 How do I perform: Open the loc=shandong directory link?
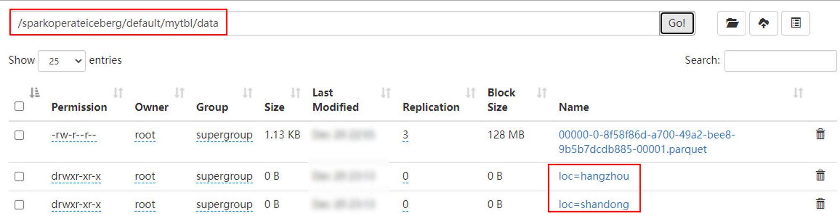click(x=593, y=204)
